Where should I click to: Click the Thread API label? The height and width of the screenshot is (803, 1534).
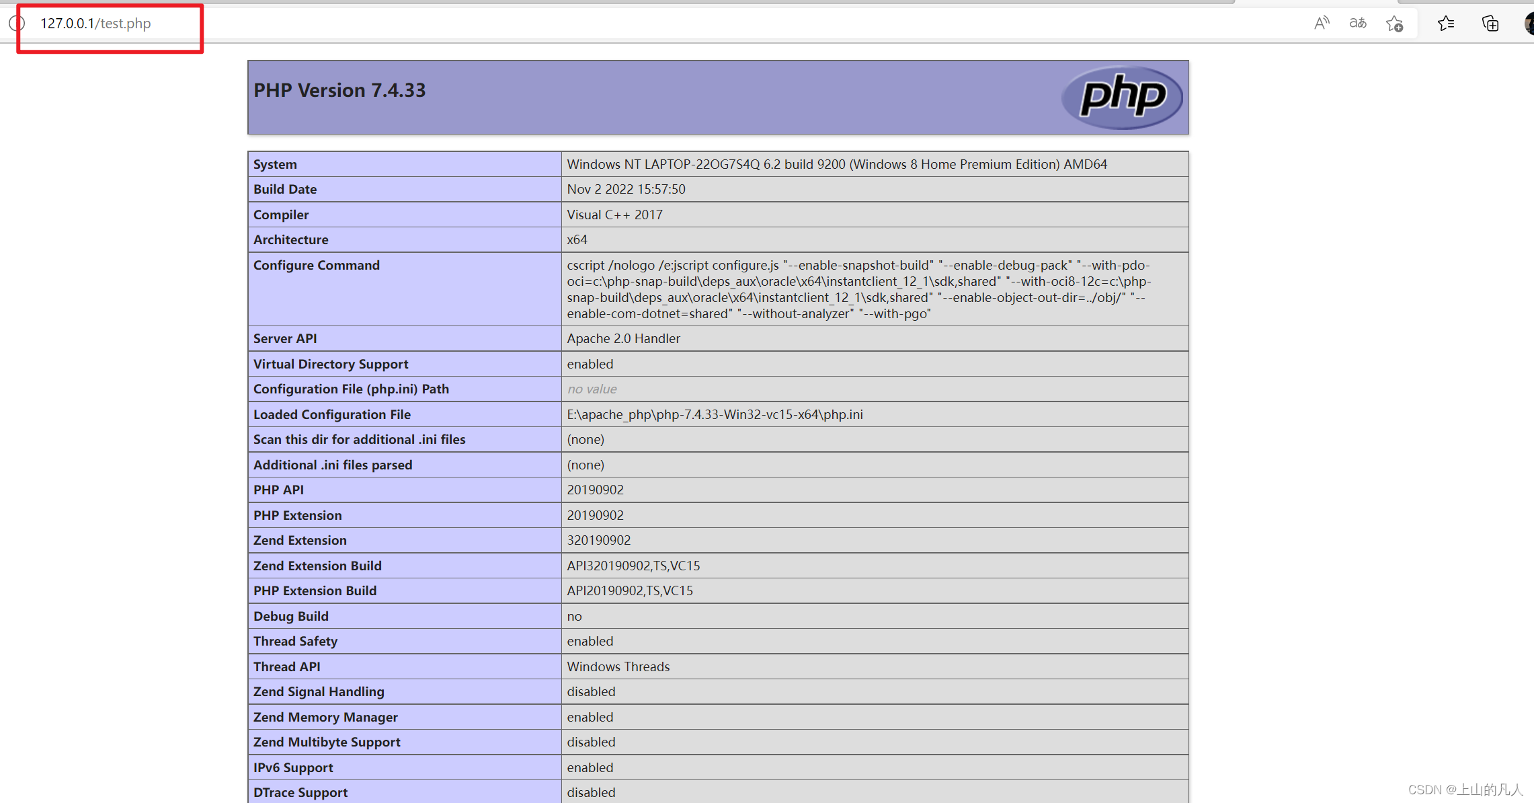pos(287,666)
